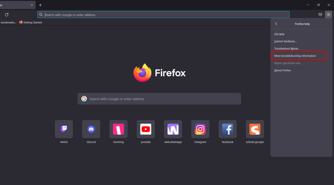The width and height of the screenshot is (334, 185).
Task: Click the Firefox help panel title
Action: click(302, 24)
